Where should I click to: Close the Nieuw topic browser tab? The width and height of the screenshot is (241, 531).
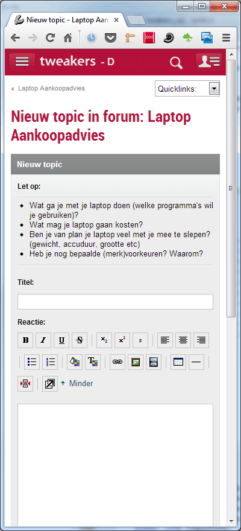point(116,20)
